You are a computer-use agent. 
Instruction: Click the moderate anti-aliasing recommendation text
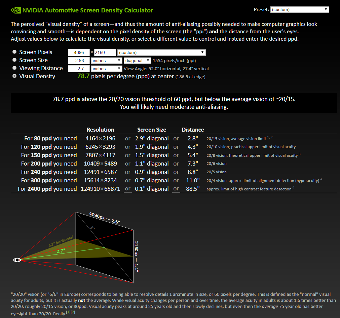click(x=174, y=107)
